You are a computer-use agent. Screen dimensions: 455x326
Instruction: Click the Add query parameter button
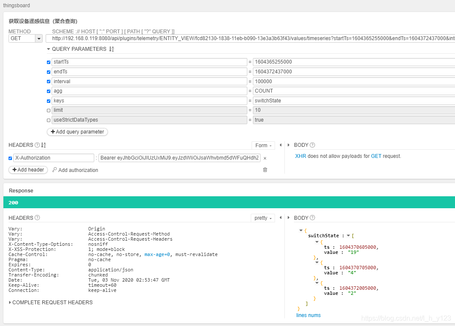pos(77,132)
